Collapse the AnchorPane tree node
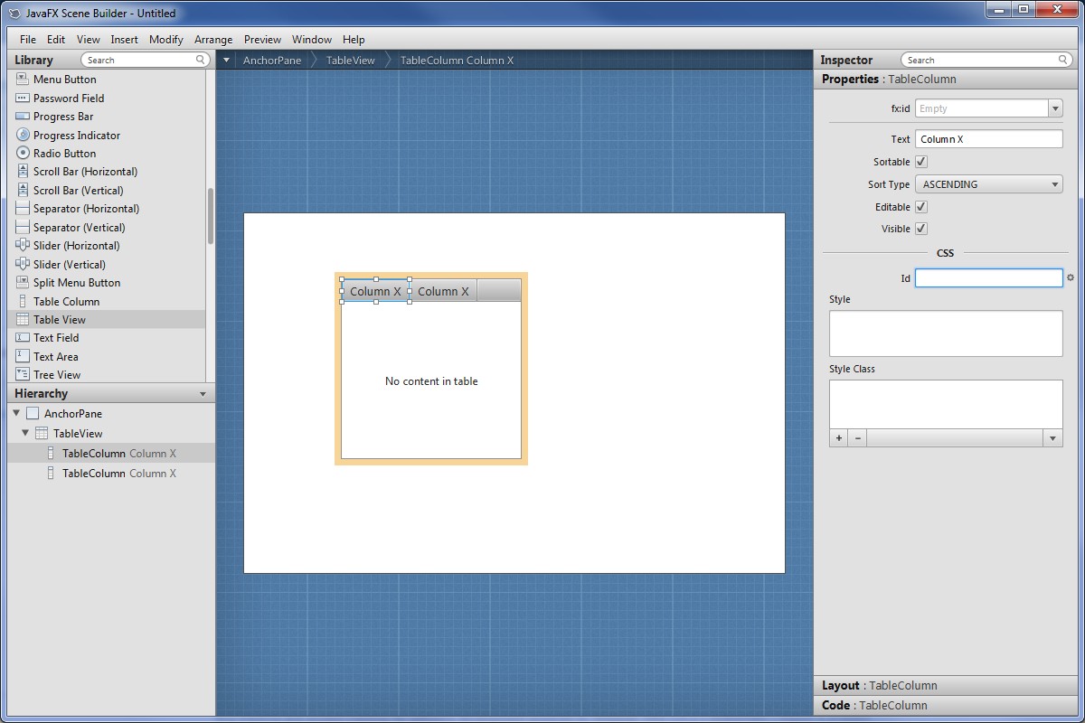1085x723 pixels. 16,413
